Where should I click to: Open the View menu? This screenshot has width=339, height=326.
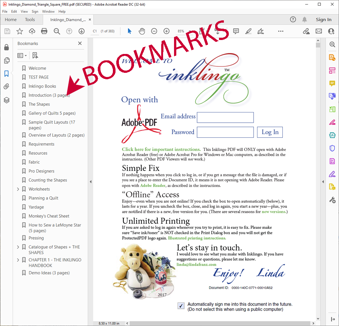24,11
